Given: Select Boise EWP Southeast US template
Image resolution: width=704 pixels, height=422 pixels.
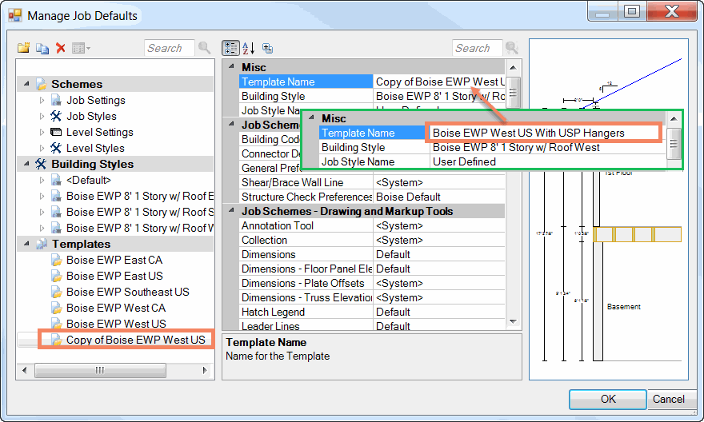Looking at the screenshot, I should (x=127, y=292).
